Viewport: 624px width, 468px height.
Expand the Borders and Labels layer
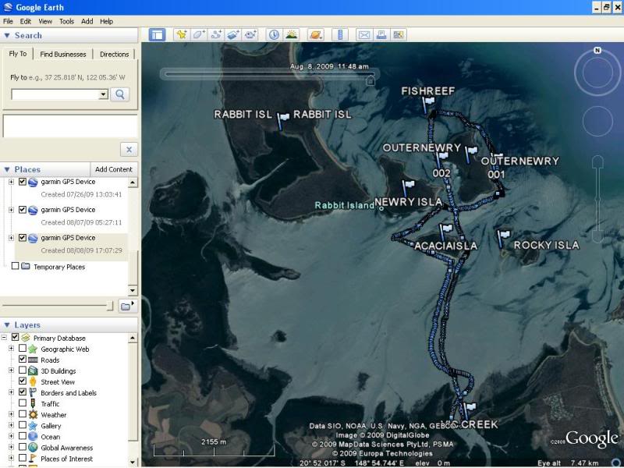tap(11, 392)
